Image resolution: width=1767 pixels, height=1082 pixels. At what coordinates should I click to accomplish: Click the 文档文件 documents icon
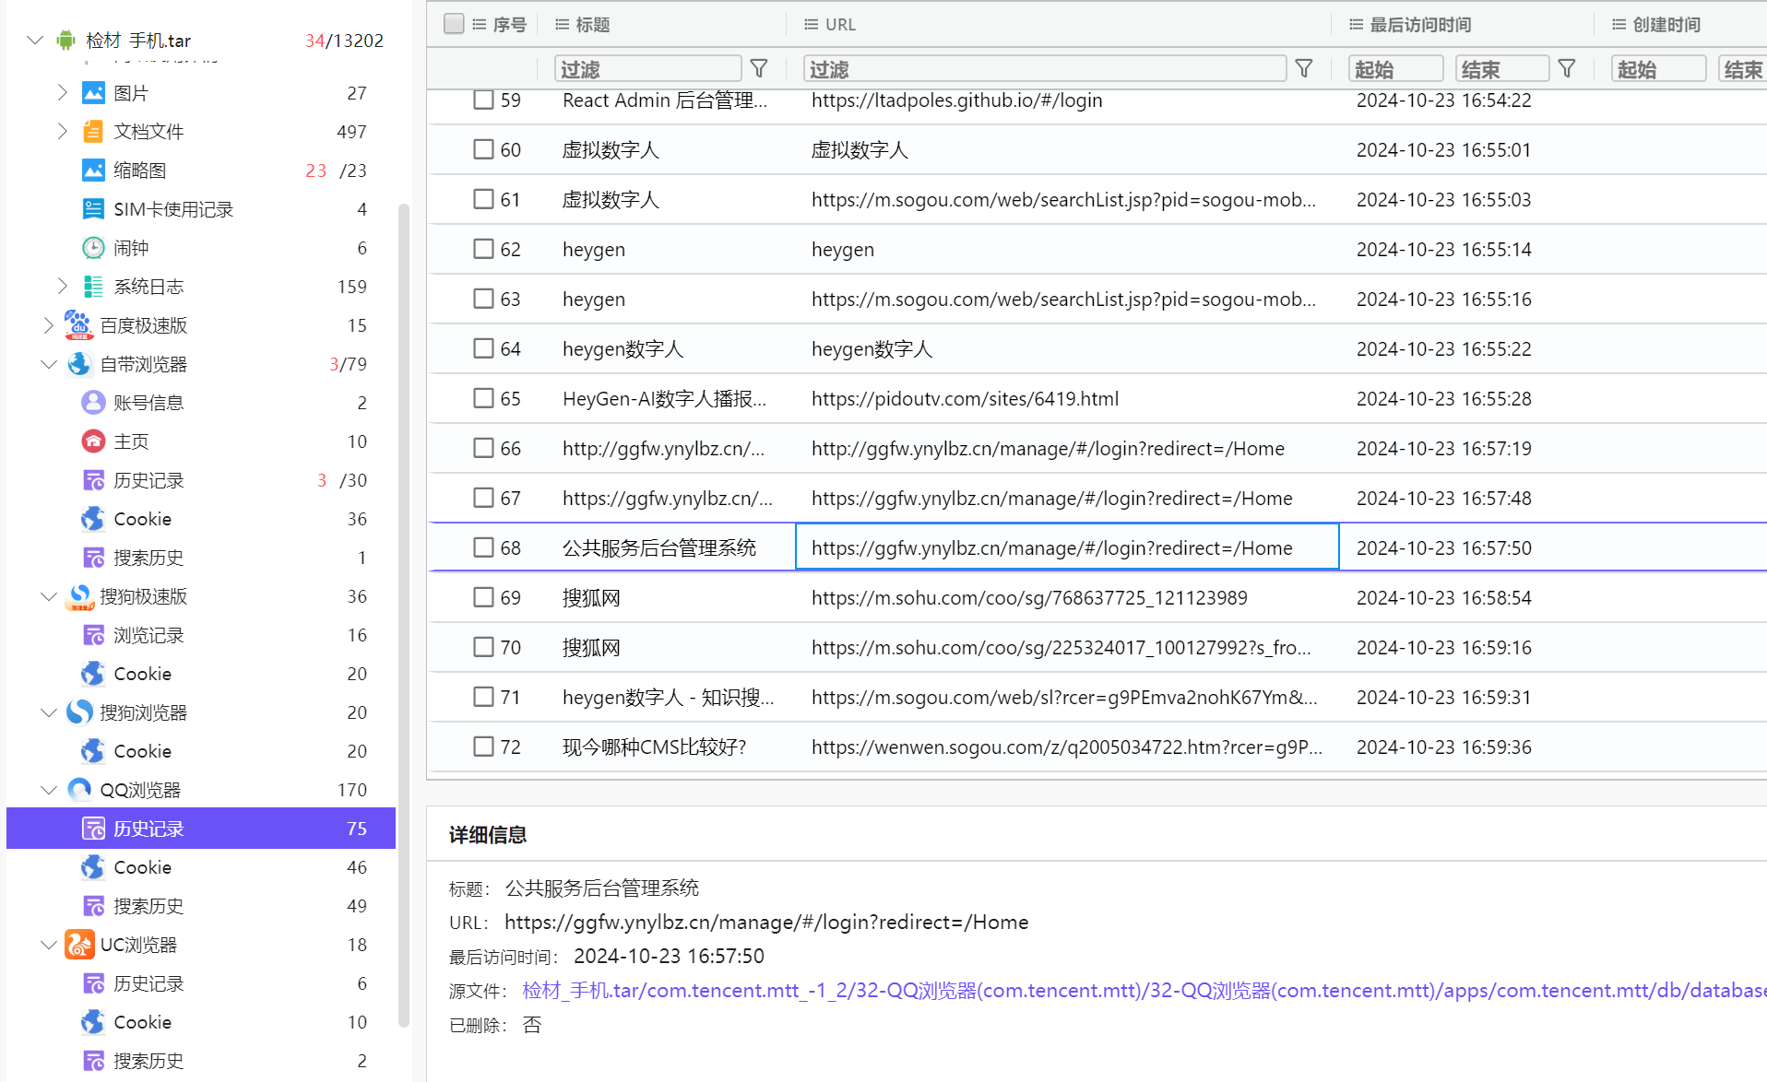pyautogui.click(x=93, y=132)
